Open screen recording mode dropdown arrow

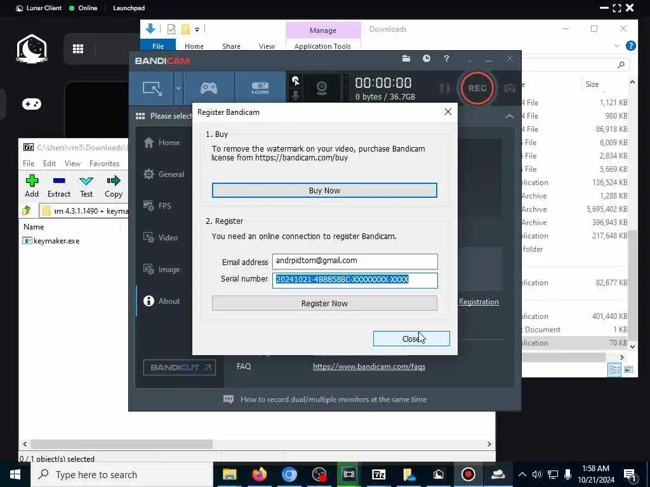pyautogui.click(x=178, y=88)
